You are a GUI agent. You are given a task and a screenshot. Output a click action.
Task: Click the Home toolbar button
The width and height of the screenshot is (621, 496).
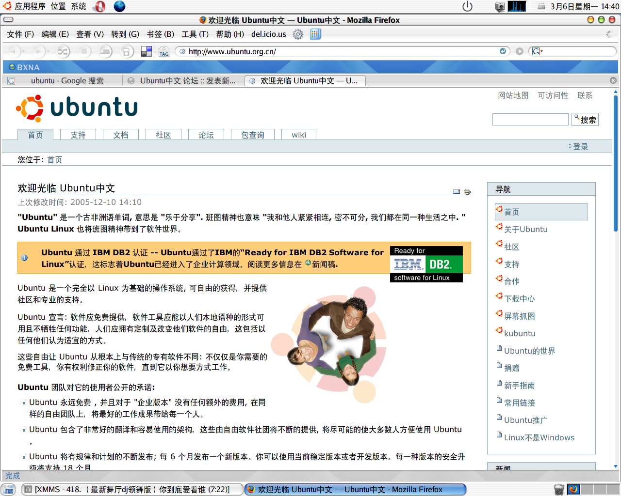(x=105, y=51)
